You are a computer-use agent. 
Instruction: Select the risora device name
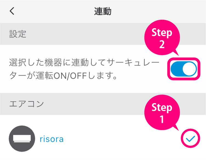pyautogui.click(x=52, y=139)
